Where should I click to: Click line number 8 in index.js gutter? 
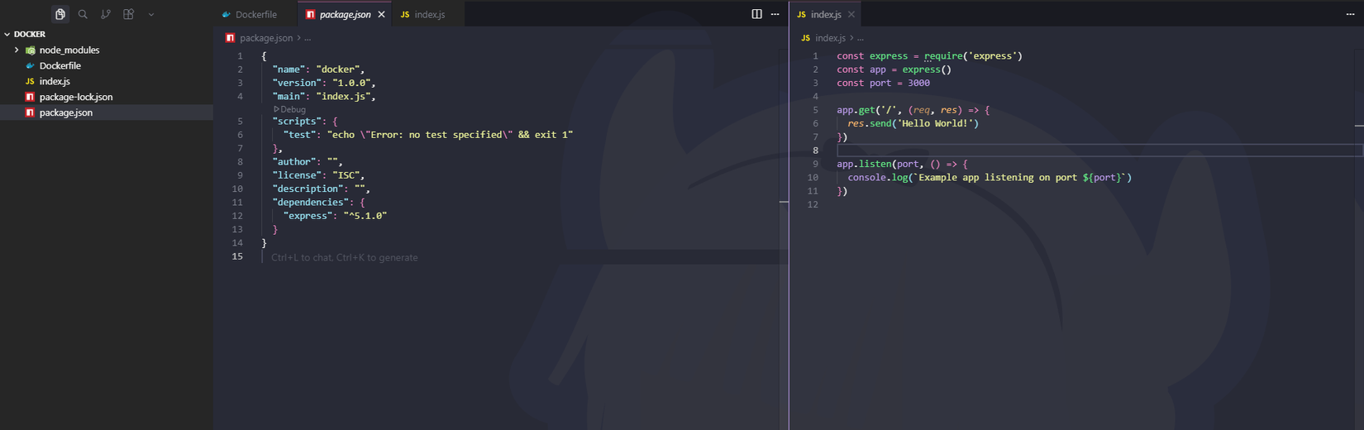(x=815, y=150)
